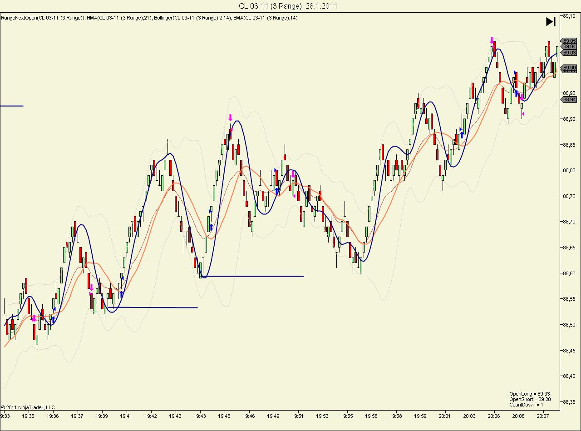Click the 19:39 time axis label
Image resolution: width=581 pixels, height=431 pixels.
(x=102, y=416)
